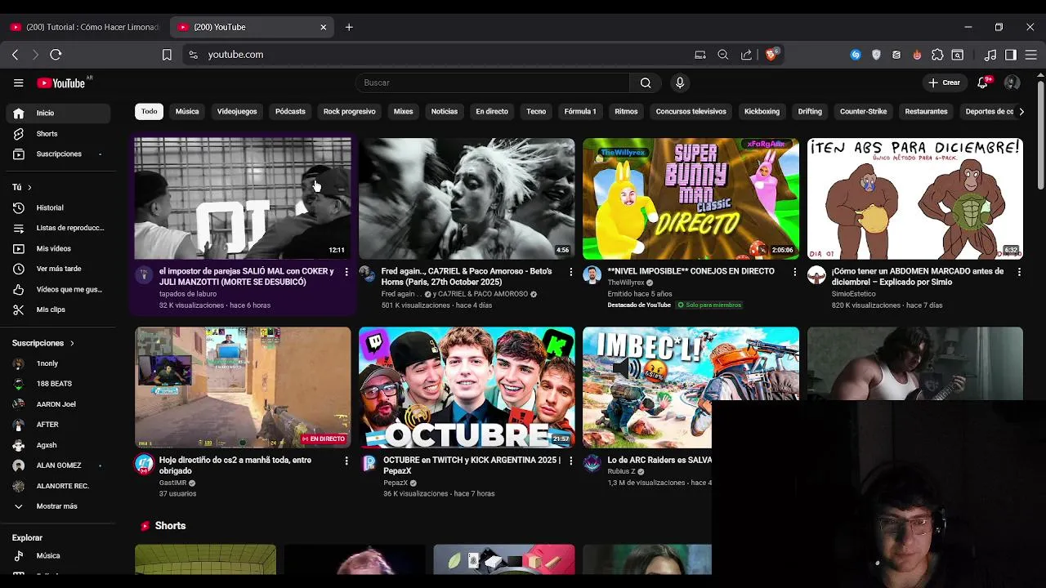Image resolution: width=1046 pixels, height=588 pixels.
Task: Click the Buscar search field
Action: tap(492, 82)
